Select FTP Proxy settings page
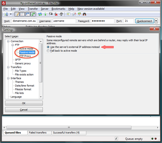Screen dimensions: 162x143 [x=25, y=56]
